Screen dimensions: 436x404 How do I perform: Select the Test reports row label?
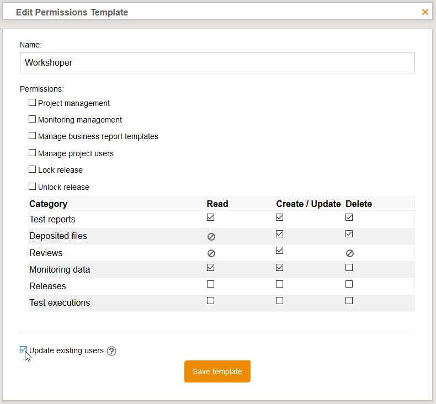point(52,219)
